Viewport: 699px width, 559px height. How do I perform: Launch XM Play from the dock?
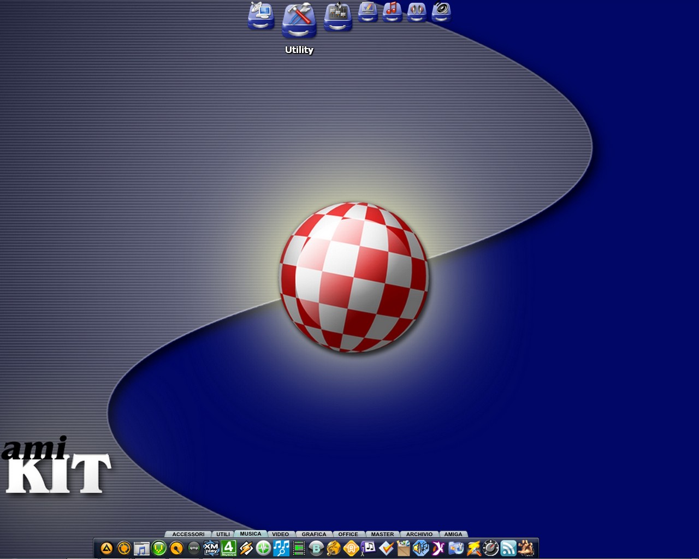click(x=211, y=548)
